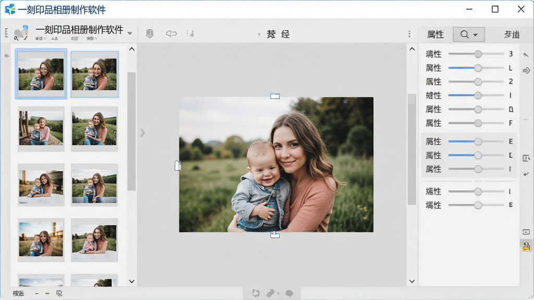Open the dropdown arrow next to 一刻印品相册制作软件
Viewport: 534px width, 300px height.
coord(130,33)
